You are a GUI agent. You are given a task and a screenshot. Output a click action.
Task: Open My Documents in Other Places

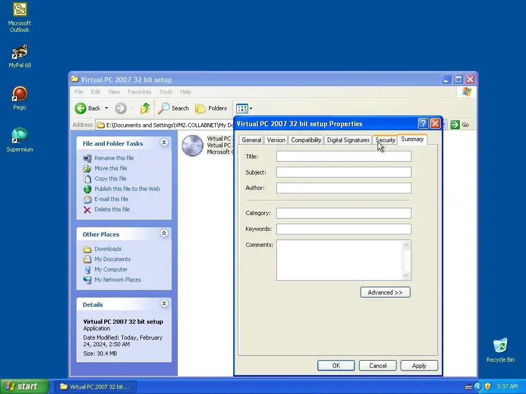[112, 259]
